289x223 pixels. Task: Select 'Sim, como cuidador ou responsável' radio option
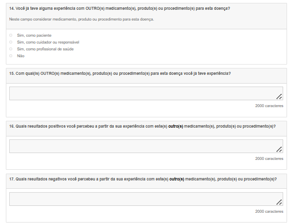(11, 42)
